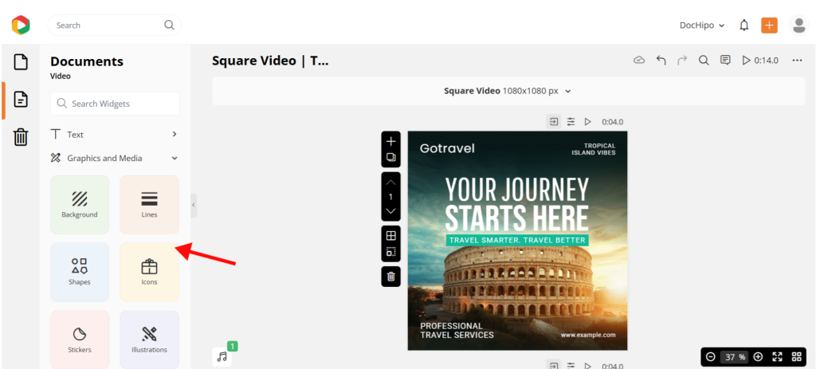Viewport: 816px width, 369px height.
Task: Add a new page with plus icon
Action: (390, 141)
